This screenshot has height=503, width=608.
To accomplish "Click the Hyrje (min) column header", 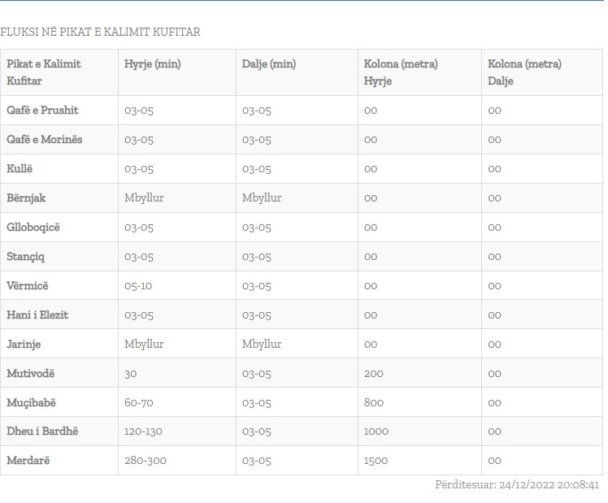I will (153, 64).
